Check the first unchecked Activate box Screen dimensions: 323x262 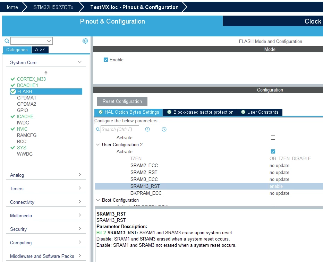point(273,138)
